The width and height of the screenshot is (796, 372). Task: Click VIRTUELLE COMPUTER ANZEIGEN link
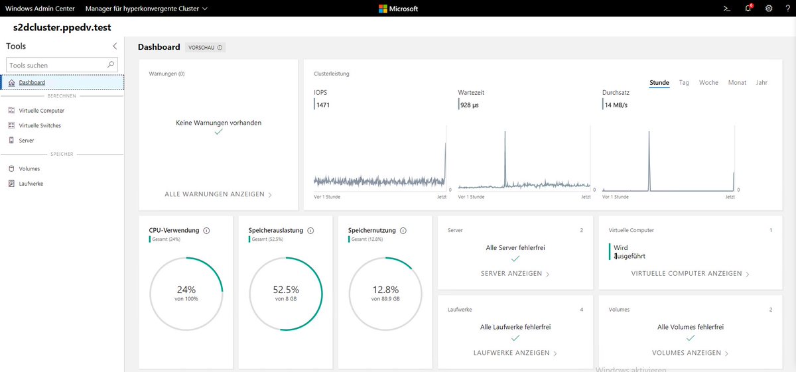(x=690, y=273)
